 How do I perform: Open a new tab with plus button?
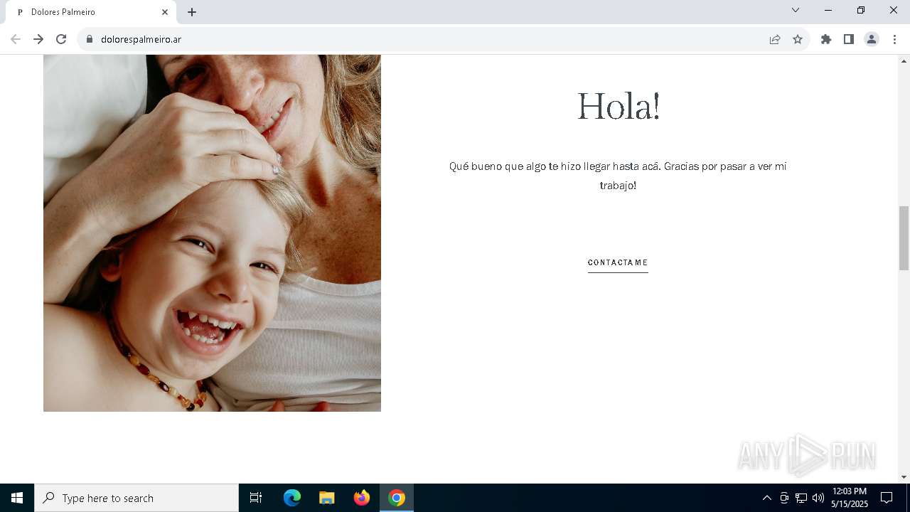(192, 12)
